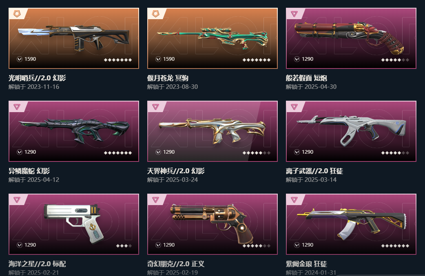Click the VP coin icon beside 1590 on 偃月苍龙 card
Screen dimensions: 425x276
click(158, 59)
